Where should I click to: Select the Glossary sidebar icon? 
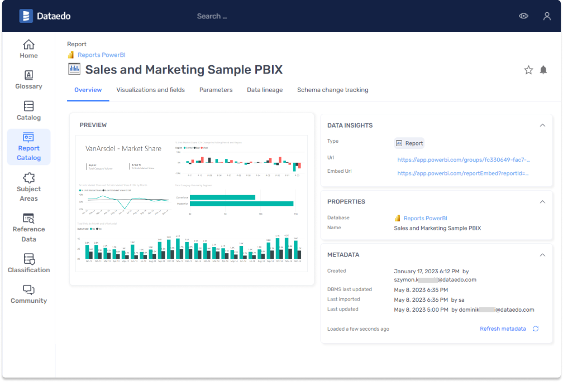tap(28, 79)
